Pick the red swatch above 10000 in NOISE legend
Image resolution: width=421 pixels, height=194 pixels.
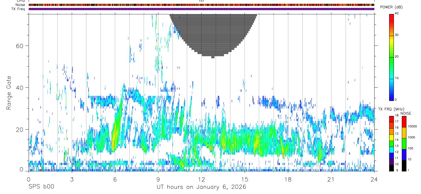404,122
